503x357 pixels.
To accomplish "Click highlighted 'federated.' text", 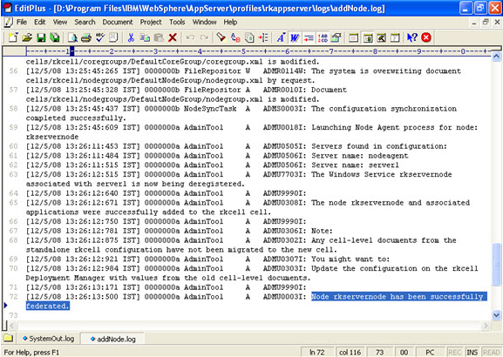I will click(47, 306).
